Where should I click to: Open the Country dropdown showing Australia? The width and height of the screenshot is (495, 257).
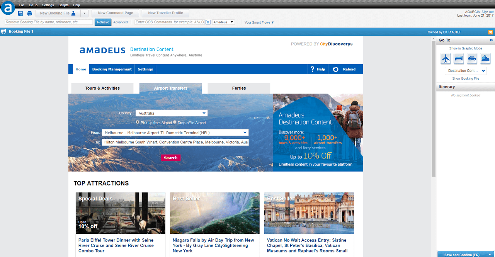171,113
